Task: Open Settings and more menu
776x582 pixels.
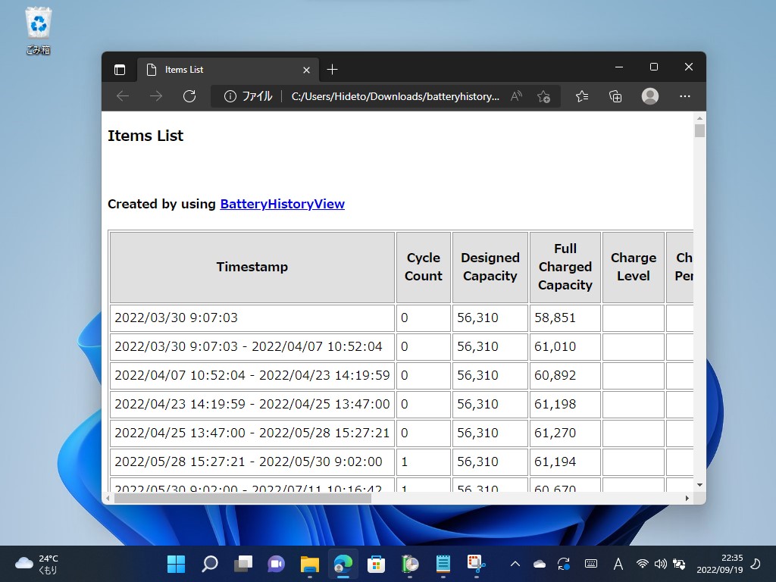Action: point(685,96)
